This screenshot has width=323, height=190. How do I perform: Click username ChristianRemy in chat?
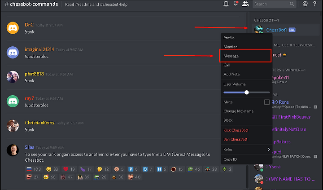[39, 123]
